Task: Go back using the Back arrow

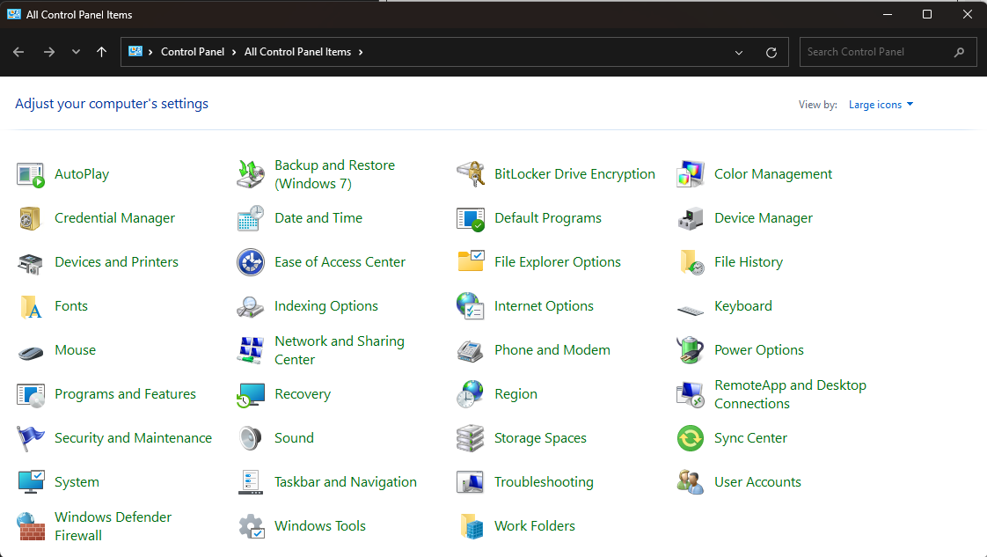Action: tap(18, 52)
